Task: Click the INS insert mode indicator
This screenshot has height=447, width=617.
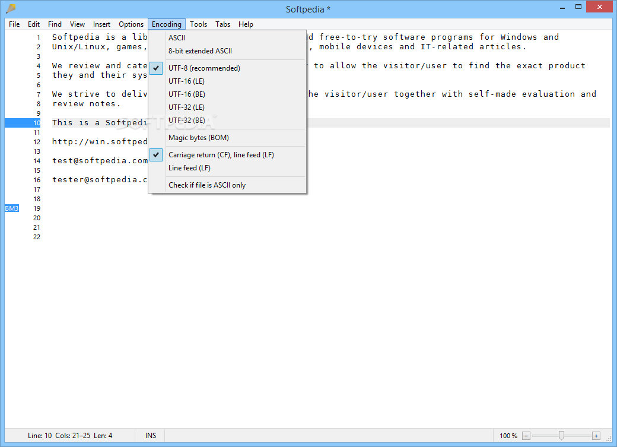Action: [151, 436]
